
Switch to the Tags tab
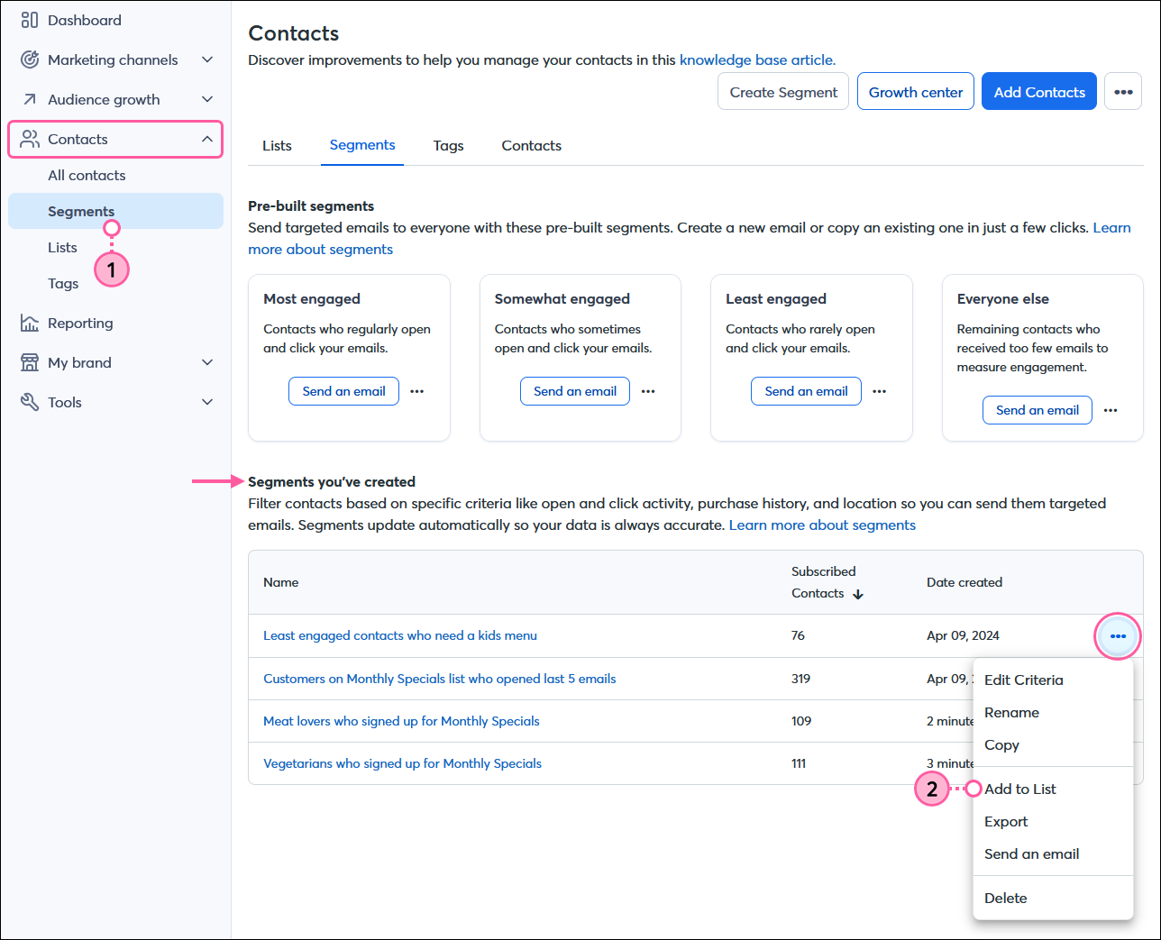pos(448,146)
